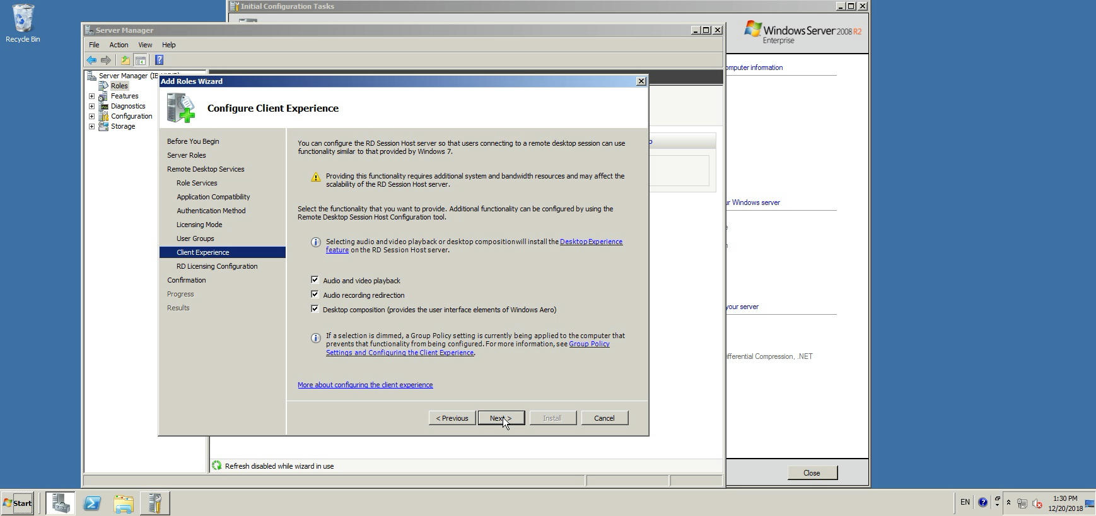Toggle Audio recording redirection checkbox

(x=315, y=294)
